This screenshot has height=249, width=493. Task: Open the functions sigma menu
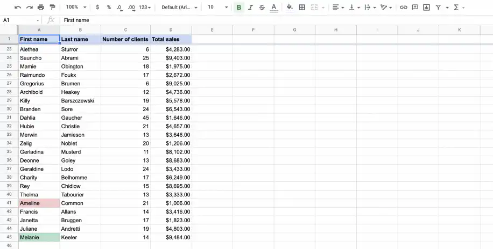tap(459, 7)
